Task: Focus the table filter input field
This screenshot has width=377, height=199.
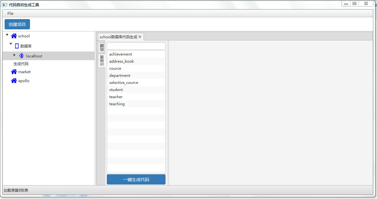Action: tap(136, 46)
